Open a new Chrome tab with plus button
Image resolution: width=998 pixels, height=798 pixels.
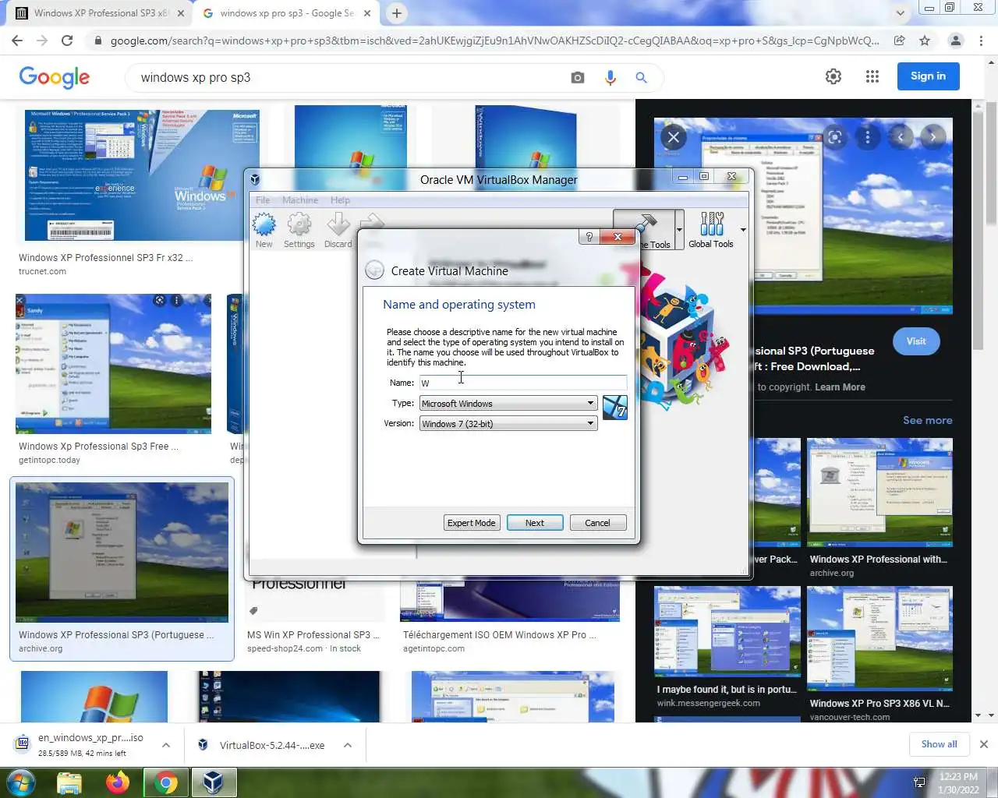pyautogui.click(x=397, y=13)
